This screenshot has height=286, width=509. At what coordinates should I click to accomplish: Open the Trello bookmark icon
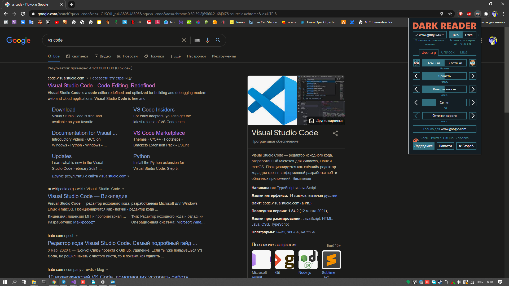point(6,22)
